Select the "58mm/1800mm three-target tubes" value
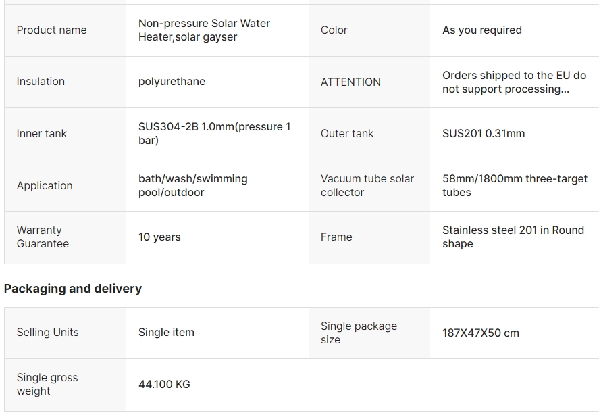The image size is (599, 415). point(515,185)
